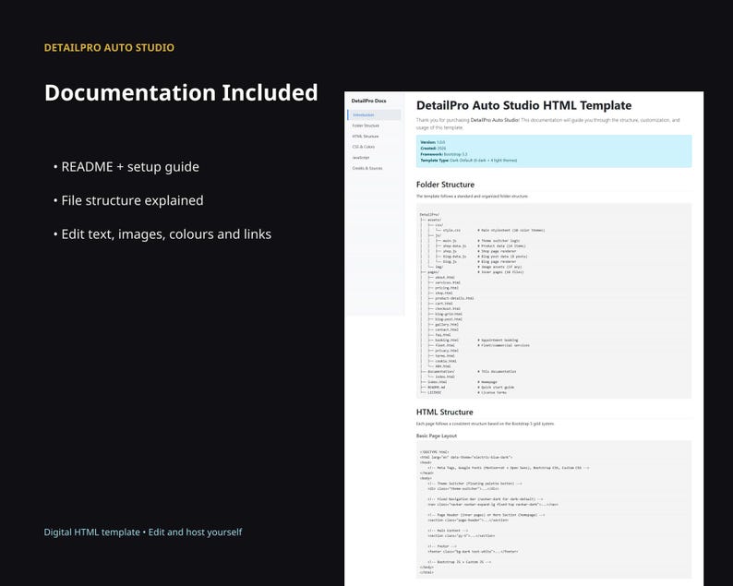
Task: Jump to Credits & Sources sidebar link
Action: click(367, 168)
